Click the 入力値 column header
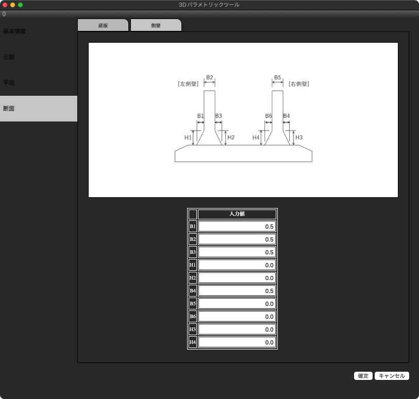The height and width of the screenshot is (399, 419). pos(237,214)
